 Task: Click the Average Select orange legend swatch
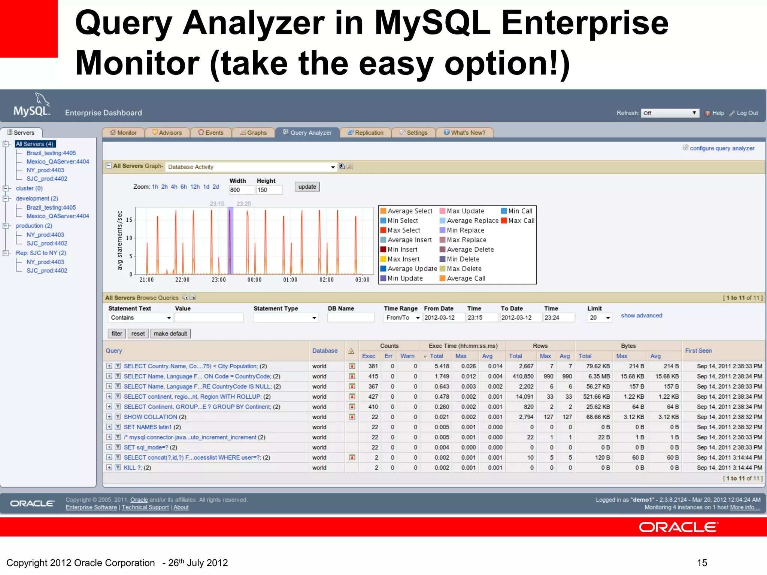coord(383,211)
